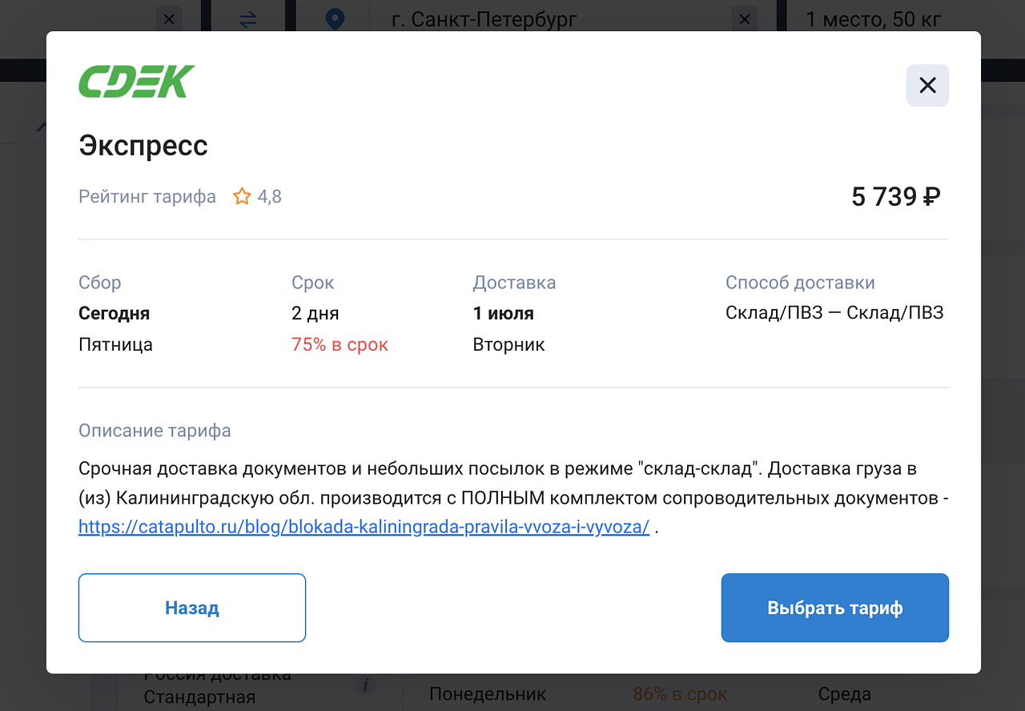1025x711 pixels.
Task: Click the tariff rating star icon
Action: coord(242,196)
